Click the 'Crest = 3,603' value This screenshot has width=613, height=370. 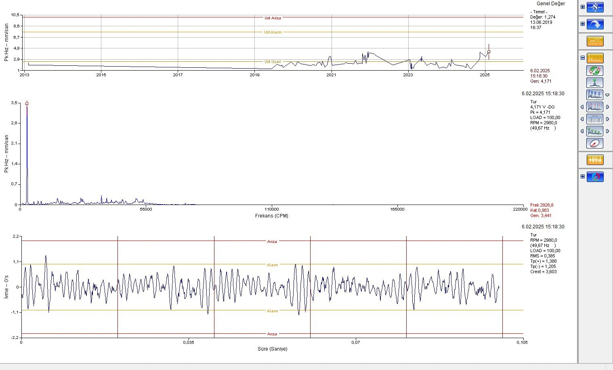click(544, 272)
